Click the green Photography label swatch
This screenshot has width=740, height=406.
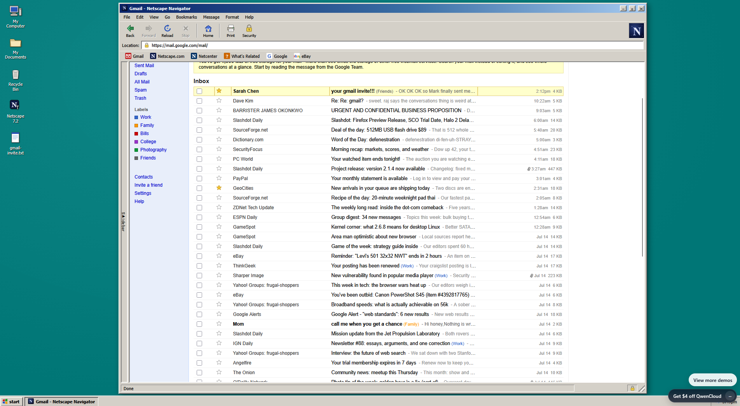click(136, 150)
